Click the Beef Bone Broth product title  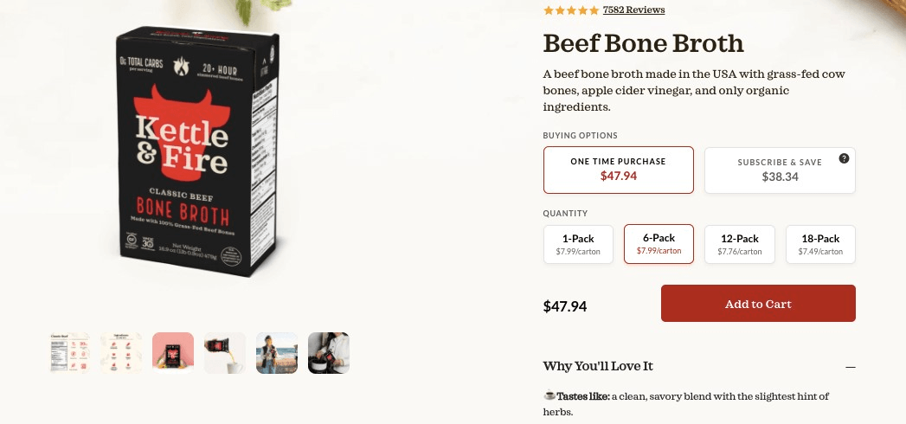643,43
